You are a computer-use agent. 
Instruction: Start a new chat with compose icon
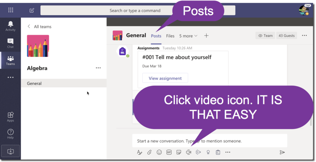coord(32,10)
